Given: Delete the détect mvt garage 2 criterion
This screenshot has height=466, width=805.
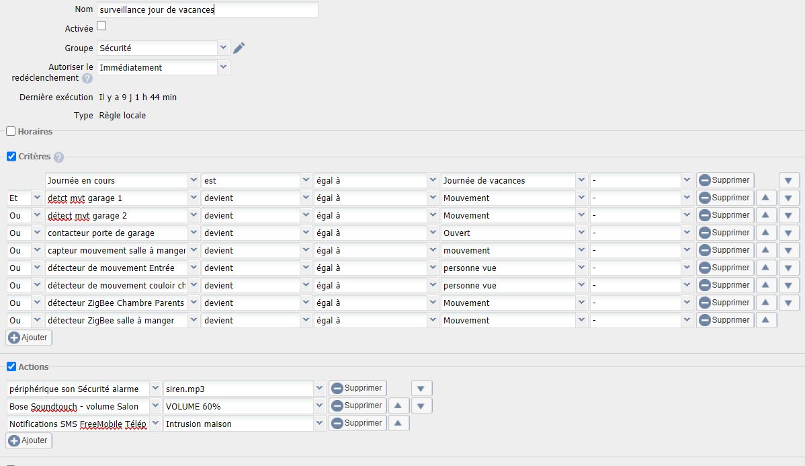Looking at the screenshot, I should coord(724,215).
